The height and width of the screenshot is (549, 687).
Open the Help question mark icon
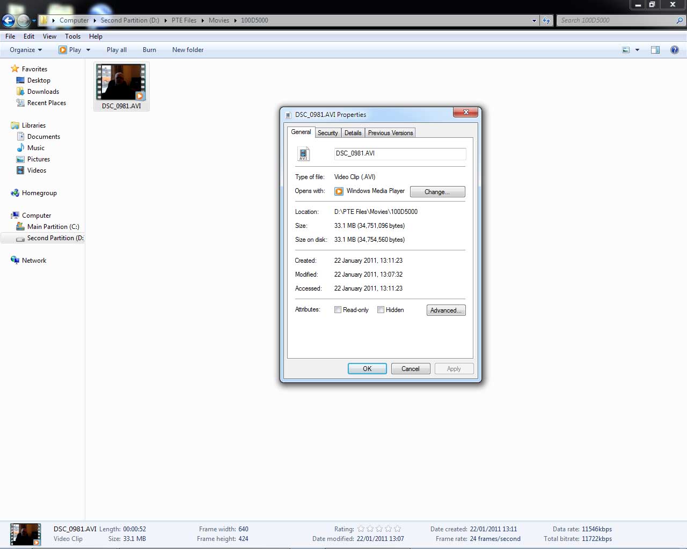pos(675,50)
